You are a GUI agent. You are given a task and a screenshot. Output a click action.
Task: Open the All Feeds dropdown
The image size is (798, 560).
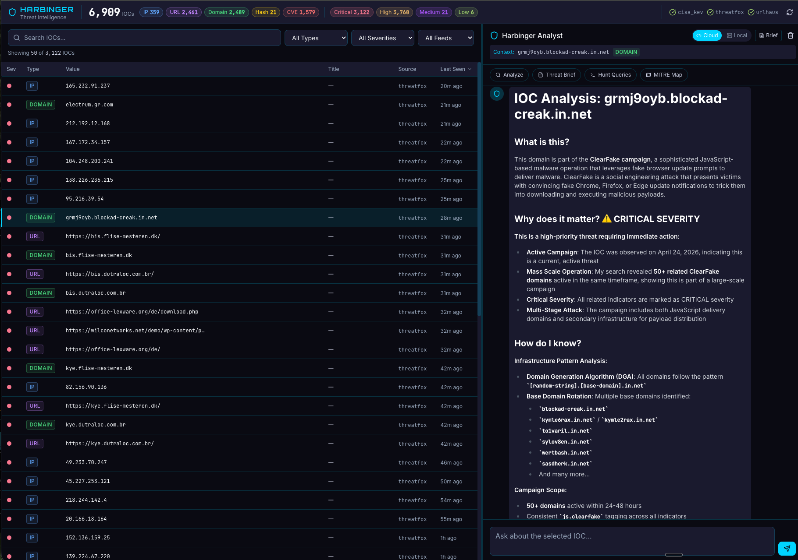click(446, 38)
